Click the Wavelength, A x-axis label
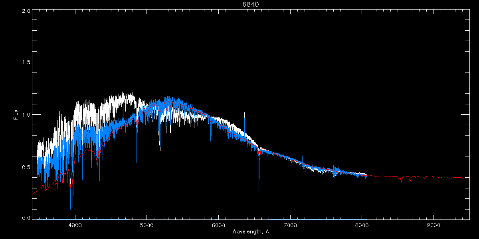This screenshot has width=479, height=239. click(x=251, y=232)
